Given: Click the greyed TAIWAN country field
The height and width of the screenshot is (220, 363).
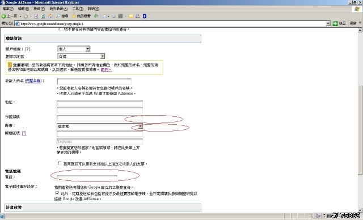Looking at the screenshot, I should (100, 142).
